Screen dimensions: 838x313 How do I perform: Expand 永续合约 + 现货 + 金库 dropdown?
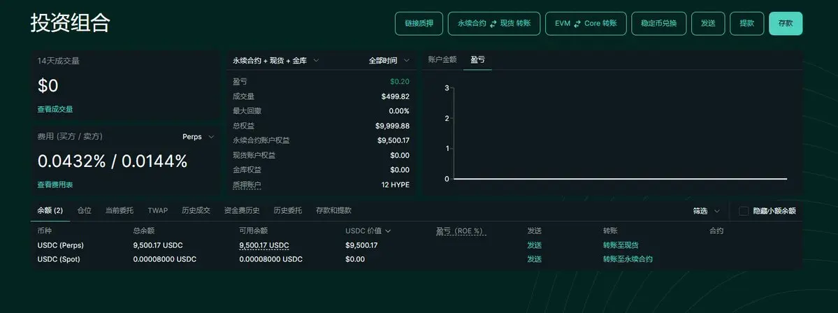pos(276,60)
